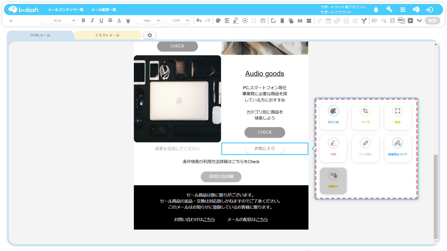Click the toolbar gears icon
Image resolution: width=447 pixels, height=251 pixels.
pyautogui.click(x=337, y=21)
